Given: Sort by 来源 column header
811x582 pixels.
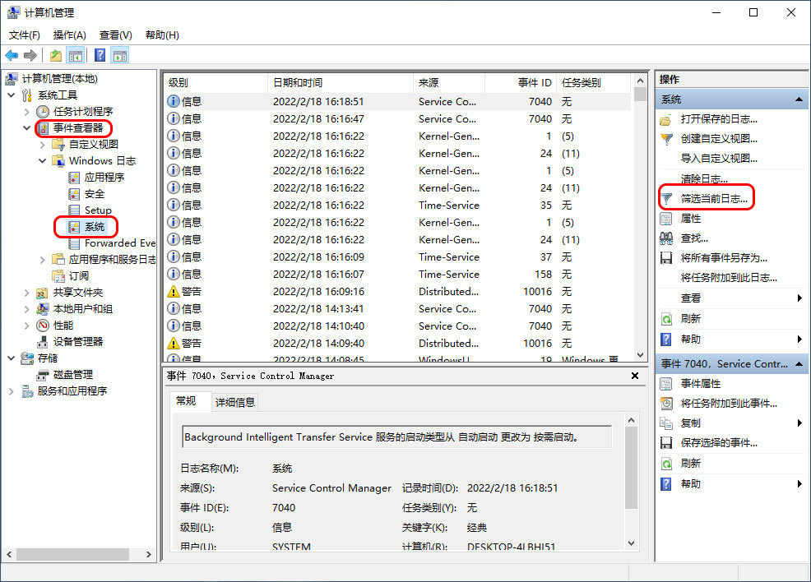Looking at the screenshot, I should point(449,83).
